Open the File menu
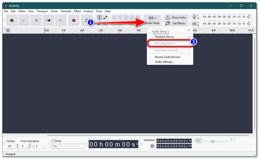 [x=6, y=11]
